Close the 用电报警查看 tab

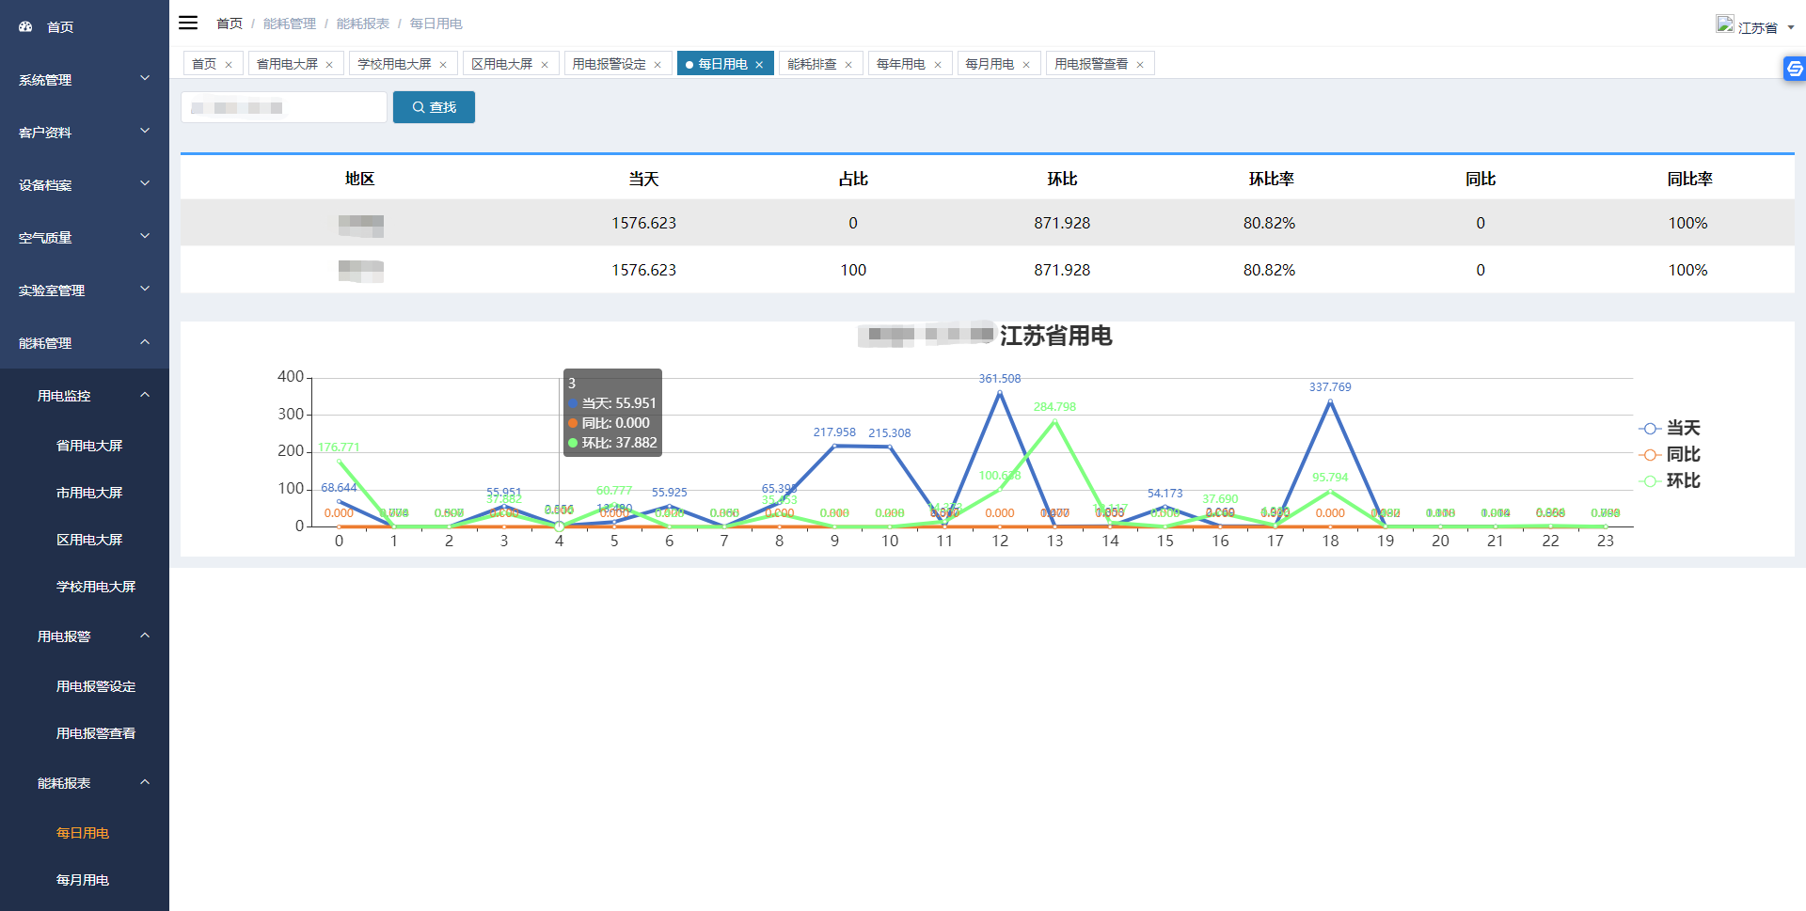tap(1140, 65)
